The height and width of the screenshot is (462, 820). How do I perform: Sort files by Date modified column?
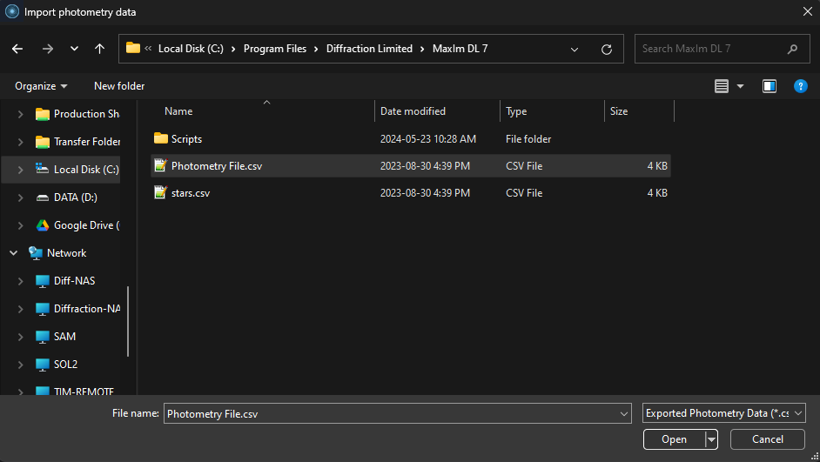(x=413, y=111)
